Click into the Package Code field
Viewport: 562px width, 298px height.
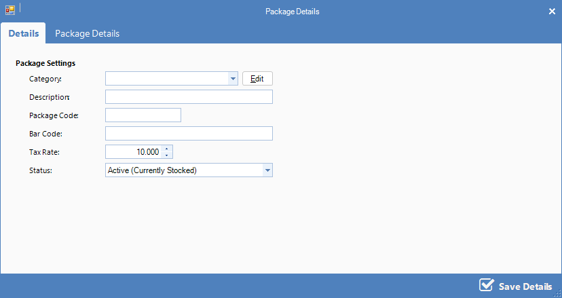(x=143, y=115)
